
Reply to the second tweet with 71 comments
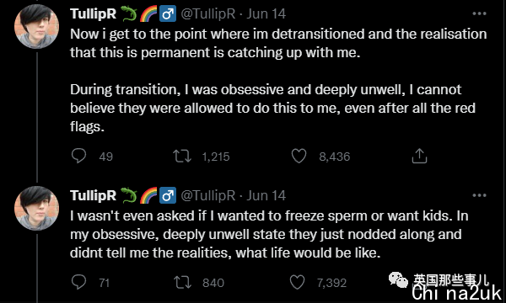pos(78,283)
